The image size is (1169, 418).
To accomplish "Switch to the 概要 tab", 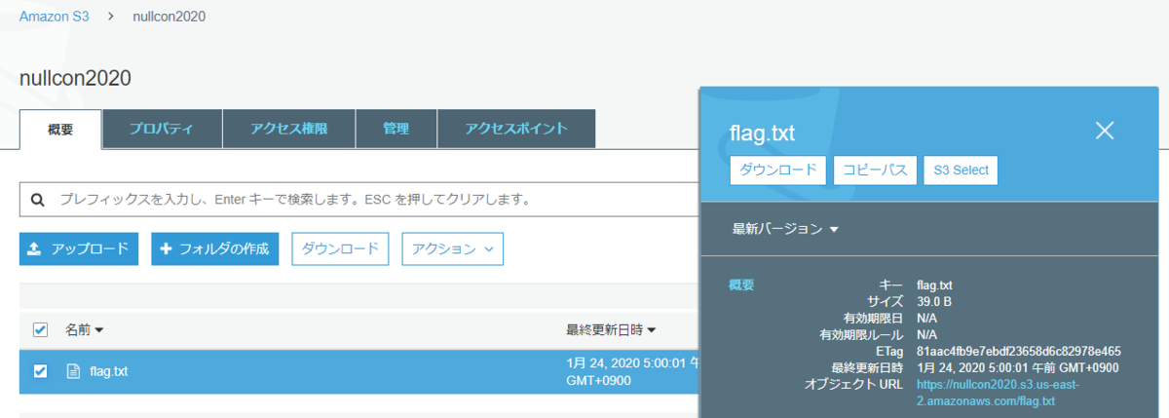I will pos(60,129).
